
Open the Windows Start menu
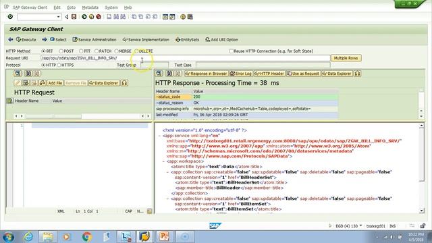(9, 237)
